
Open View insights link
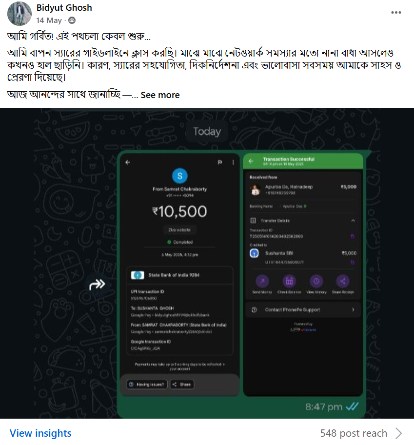click(40, 433)
